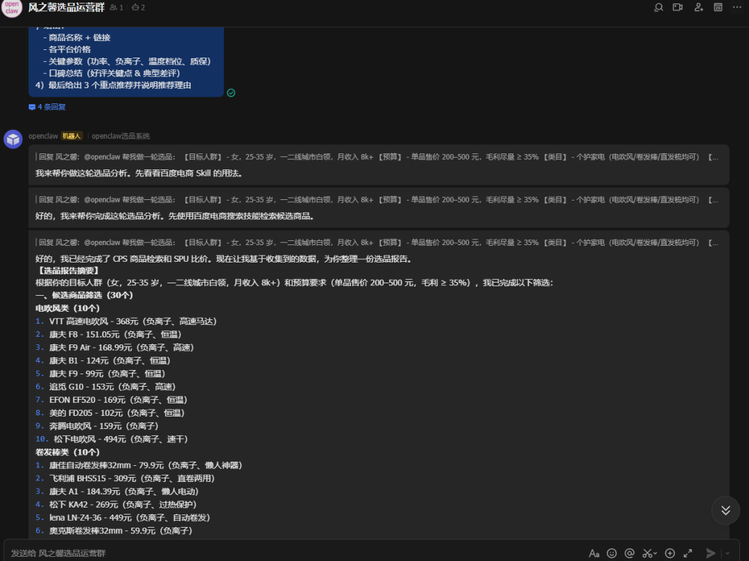Click the message read status checkmark
Screen dimensions: 749x561
[x=231, y=93]
